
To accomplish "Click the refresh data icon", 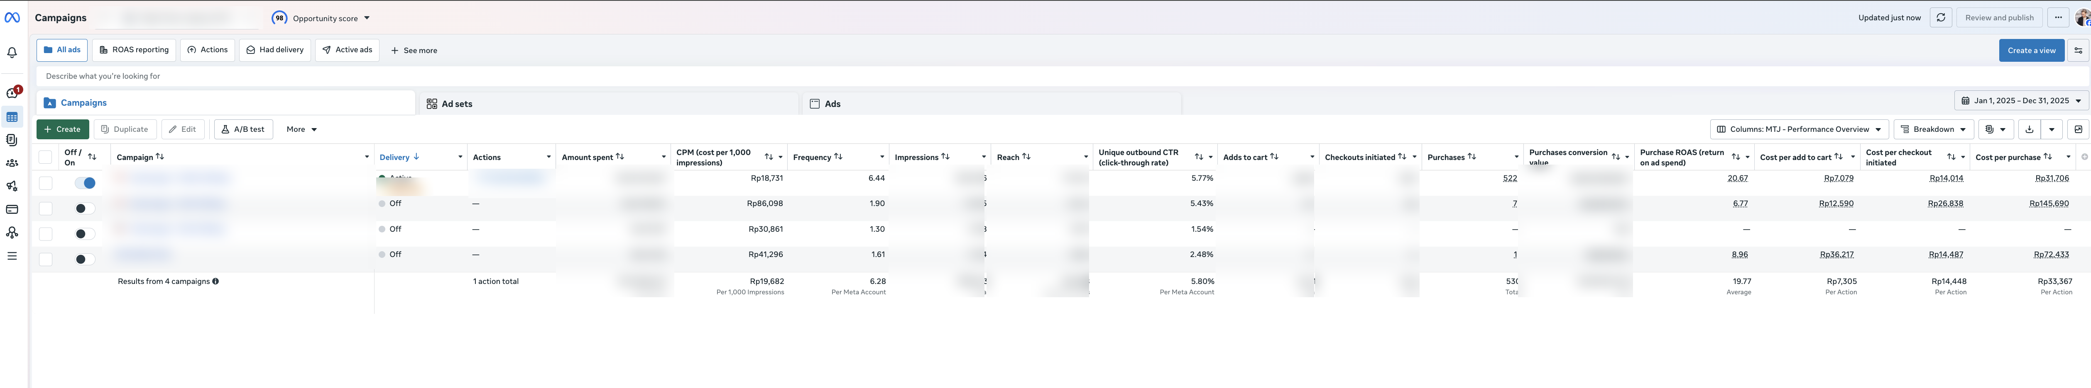I will click(x=1941, y=18).
